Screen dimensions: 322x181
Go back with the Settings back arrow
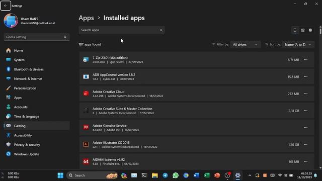6,6
